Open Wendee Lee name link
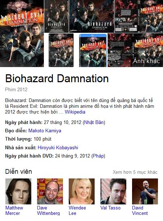The image size is (163, 221). [x=77, y=211]
